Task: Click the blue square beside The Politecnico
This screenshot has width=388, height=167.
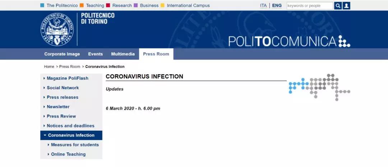Action: (x=42, y=5)
